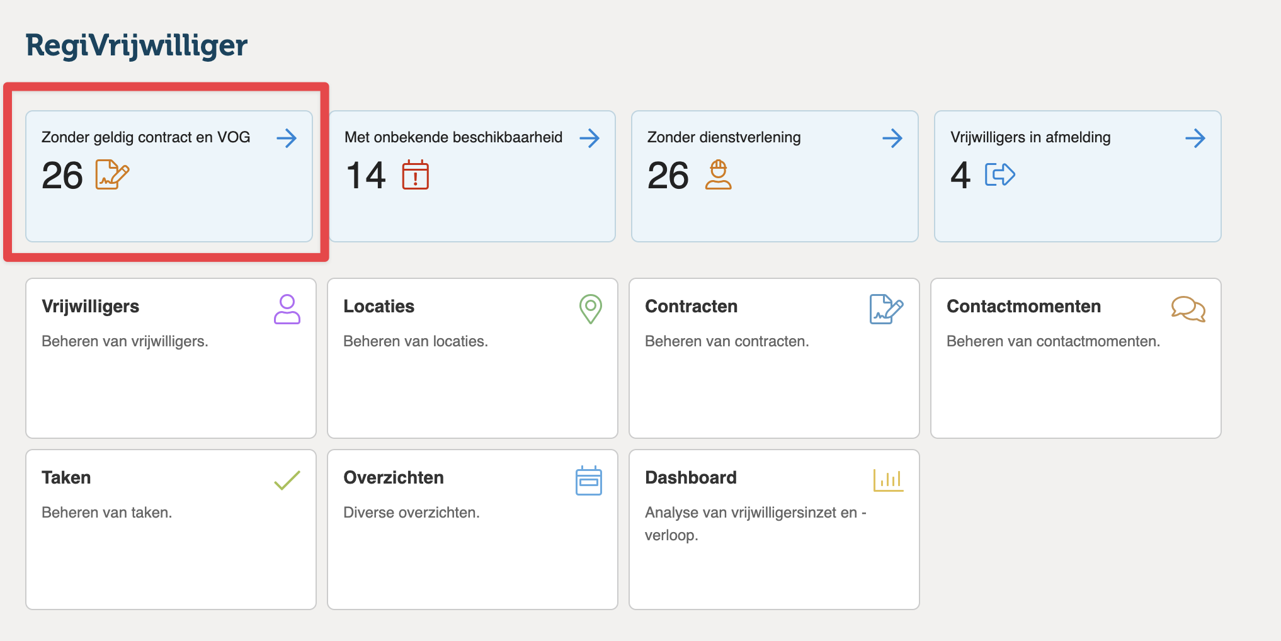The width and height of the screenshot is (1281, 641).
Task: Open arrow for Met onbekende beschikbaarheid
Action: point(589,138)
